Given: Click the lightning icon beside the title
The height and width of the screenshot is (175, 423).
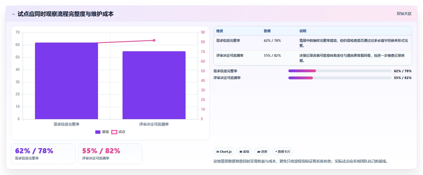Looking at the screenshot, I should [13, 14].
